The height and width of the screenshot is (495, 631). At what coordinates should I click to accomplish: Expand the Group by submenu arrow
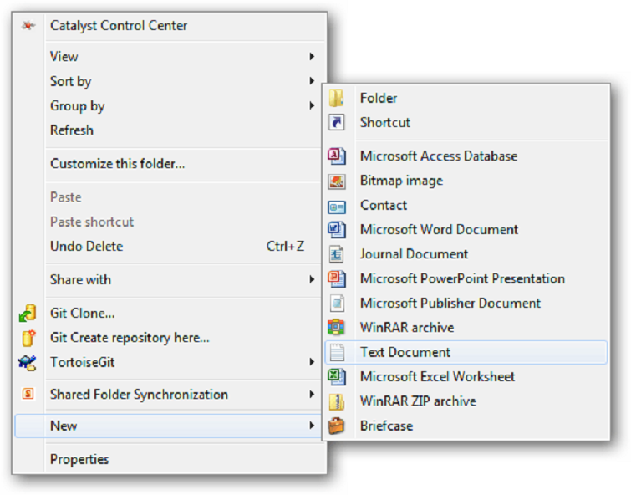coord(312,106)
